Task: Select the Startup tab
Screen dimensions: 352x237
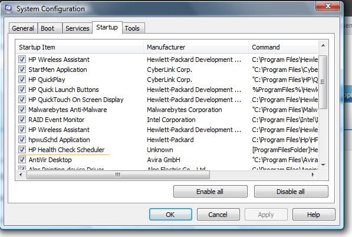Action: (107, 27)
